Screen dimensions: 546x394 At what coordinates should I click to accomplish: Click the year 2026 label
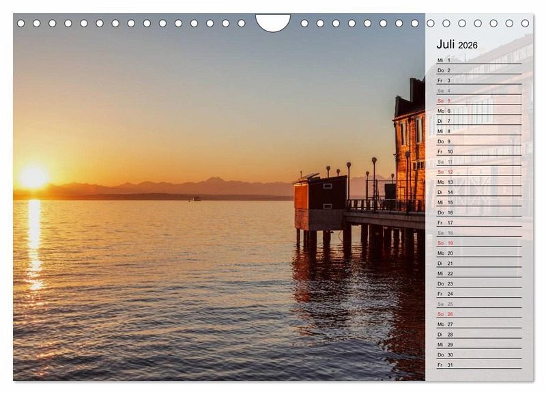[468, 46]
